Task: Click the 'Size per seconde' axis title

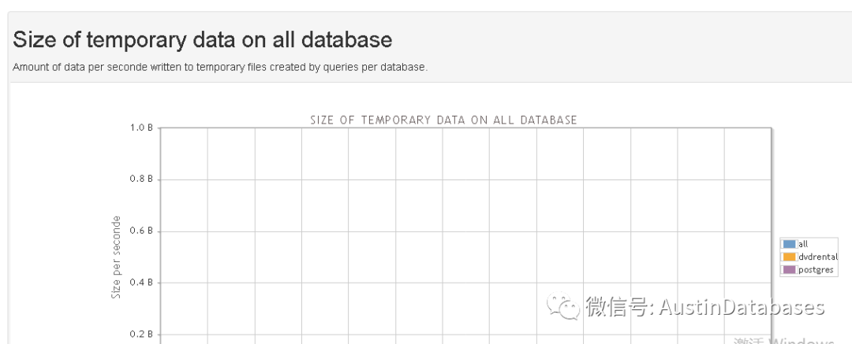Action: (117, 257)
